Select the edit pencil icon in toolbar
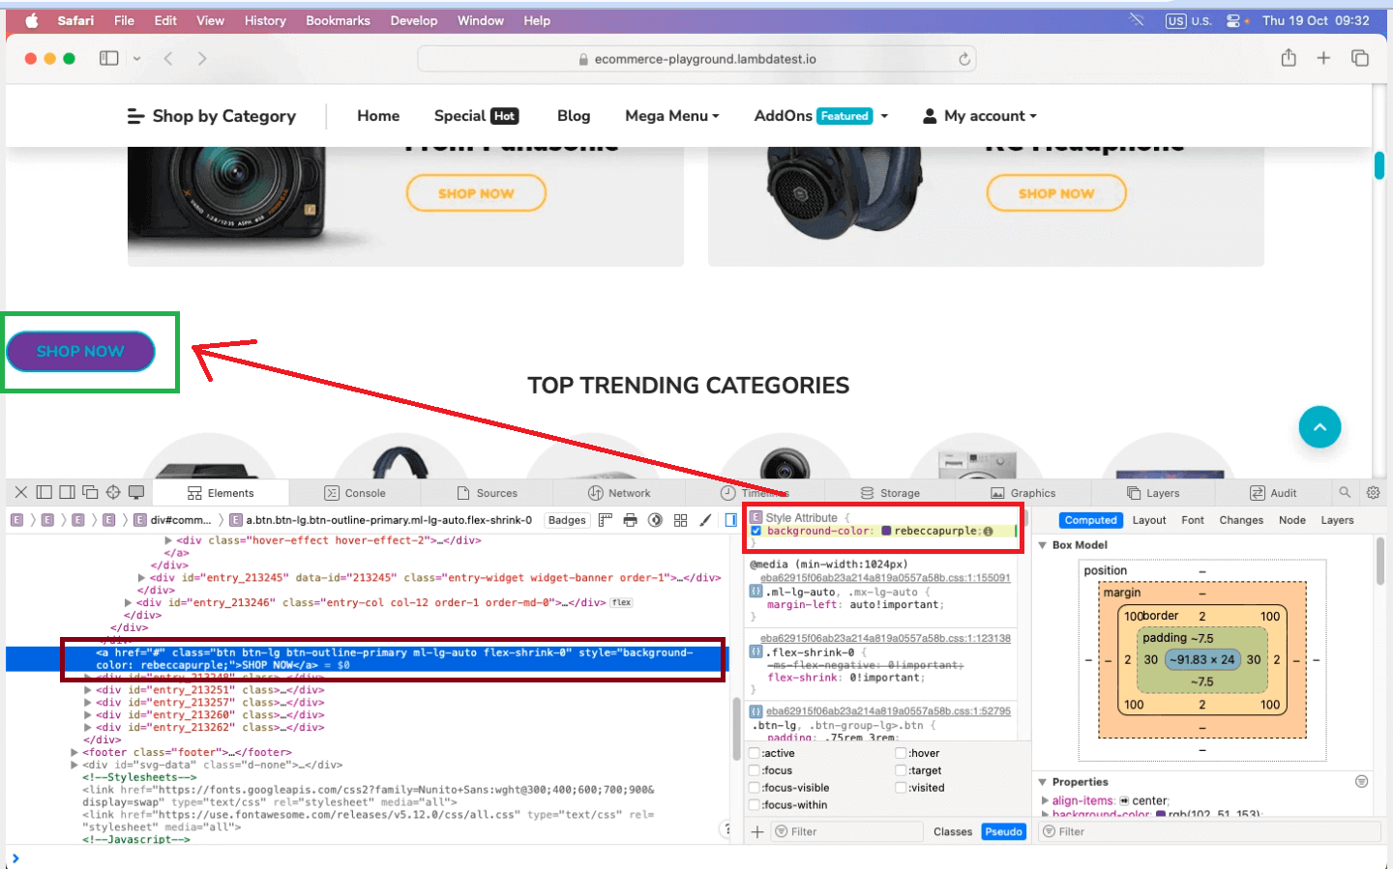The height and width of the screenshot is (869, 1393). pos(706,519)
